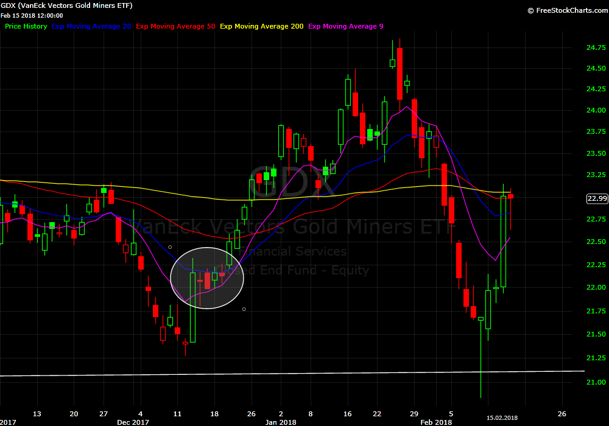Click the GDX VanEck Vectors chart title

coord(66,5)
